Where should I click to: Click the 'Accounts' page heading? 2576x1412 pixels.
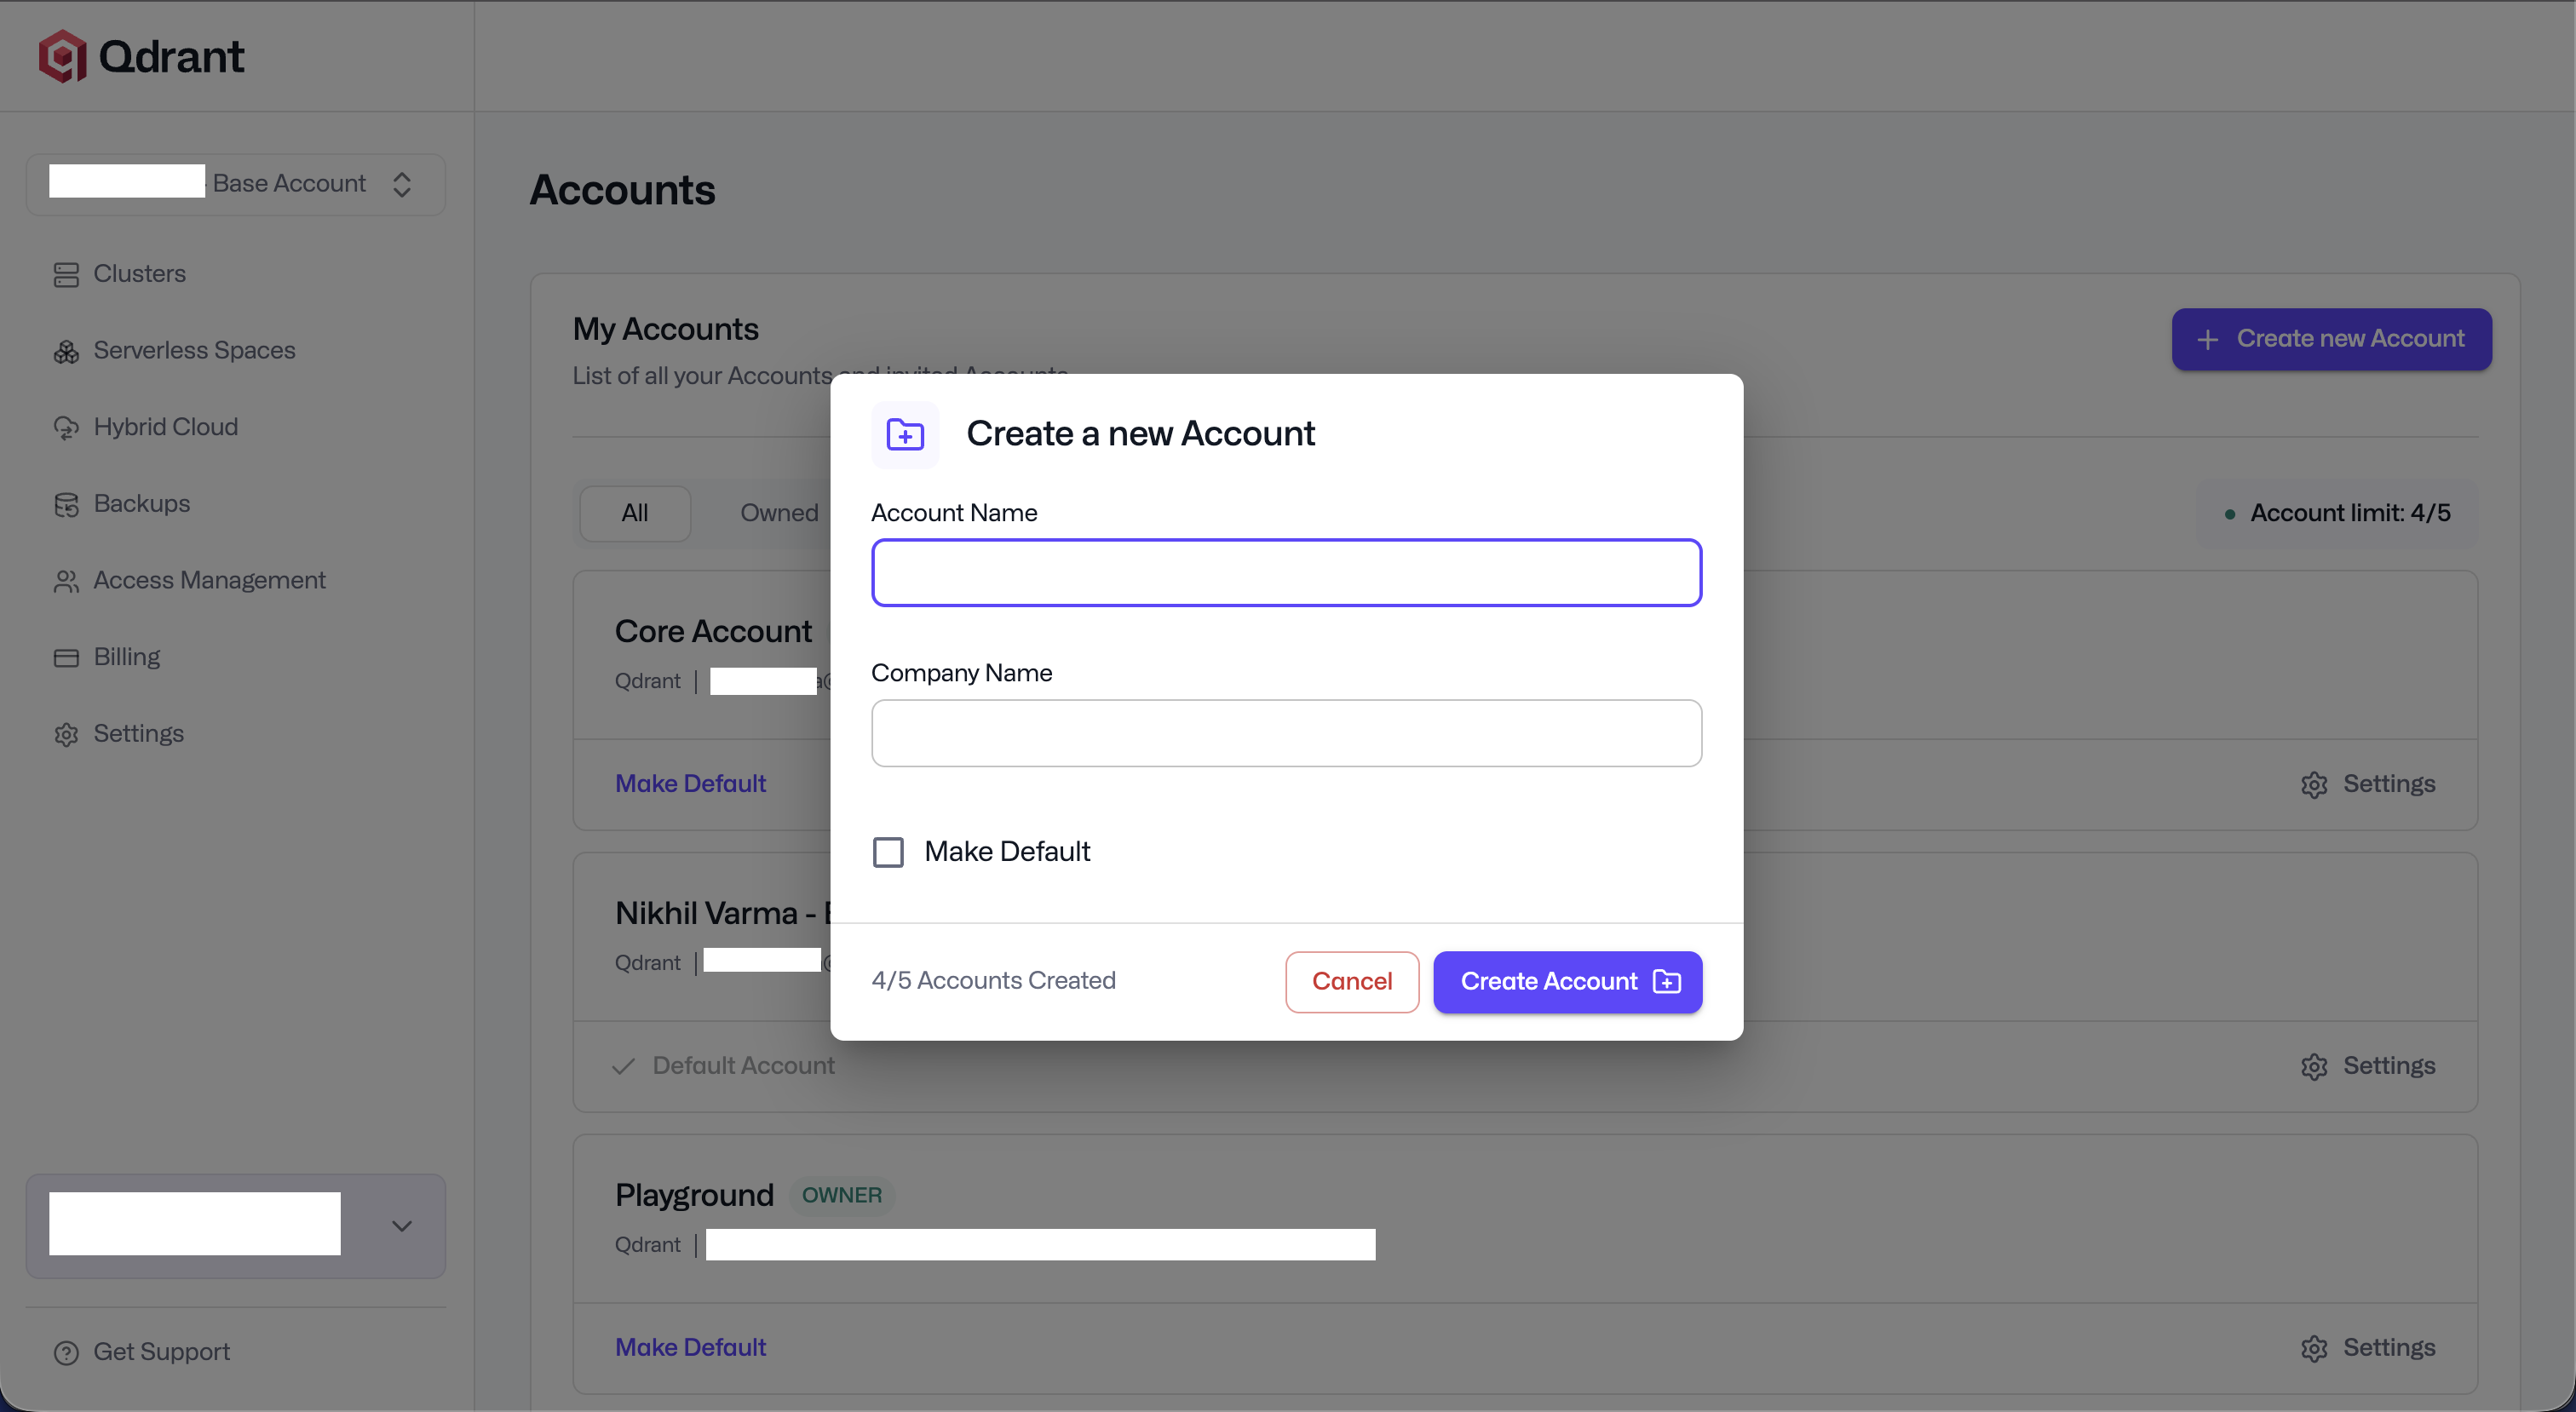[x=622, y=190]
